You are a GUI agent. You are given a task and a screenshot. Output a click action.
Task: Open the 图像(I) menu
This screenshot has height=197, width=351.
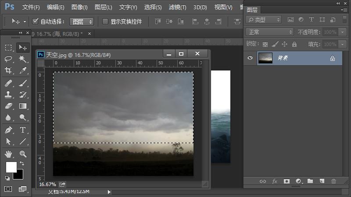coord(79,7)
